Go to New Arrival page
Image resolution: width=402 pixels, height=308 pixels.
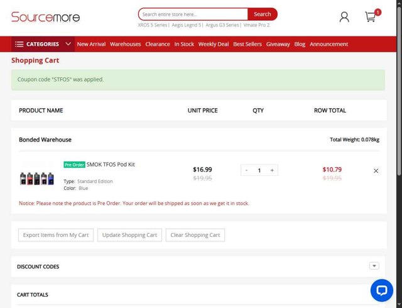[x=91, y=44]
